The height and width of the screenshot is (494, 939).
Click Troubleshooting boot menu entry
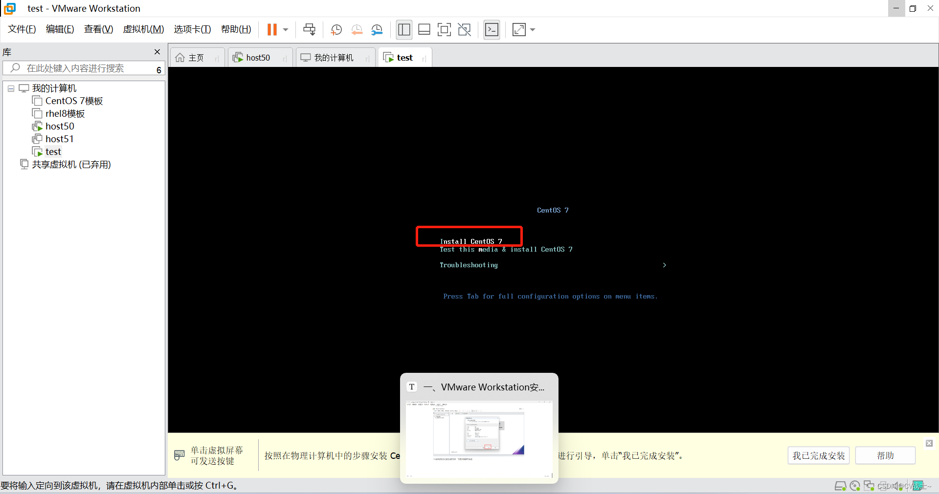tap(469, 265)
